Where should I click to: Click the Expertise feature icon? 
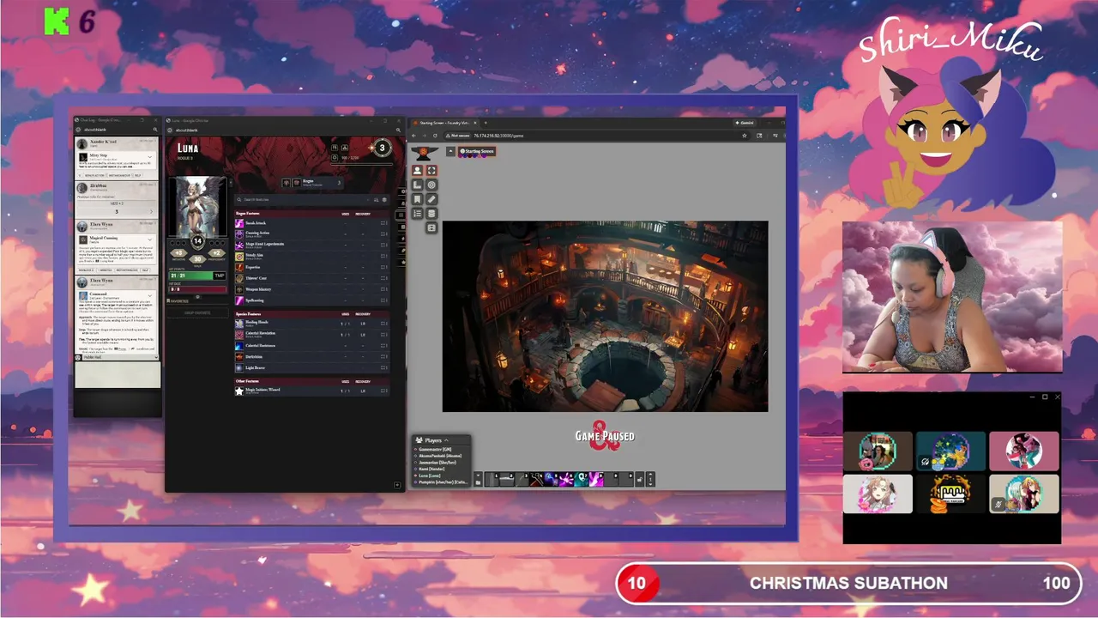239,267
